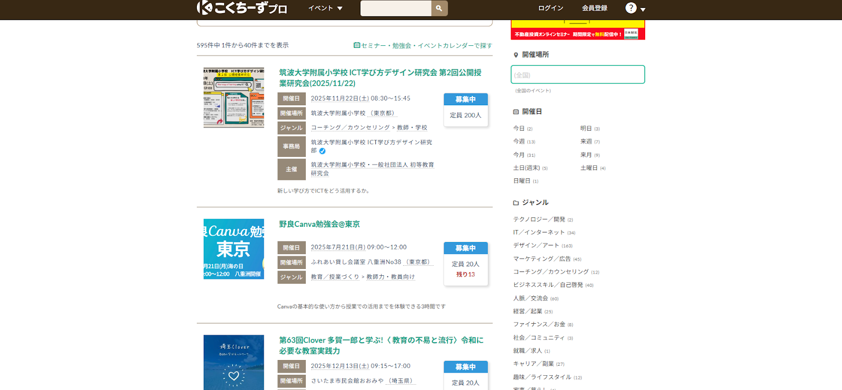Select 社会／コミュニティ genre
The image size is (842, 390).
pyautogui.click(x=539, y=338)
